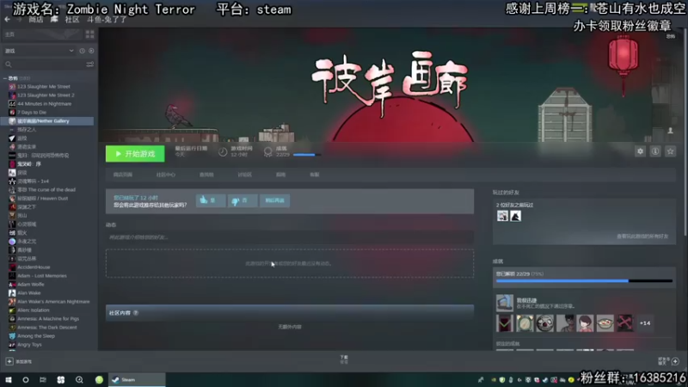Select 44 Minutes in Nightmare in library

pos(44,103)
